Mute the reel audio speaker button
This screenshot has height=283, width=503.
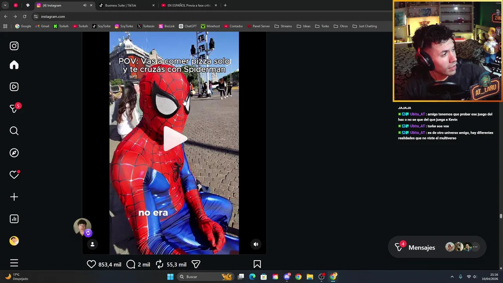click(x=256, y=244)
